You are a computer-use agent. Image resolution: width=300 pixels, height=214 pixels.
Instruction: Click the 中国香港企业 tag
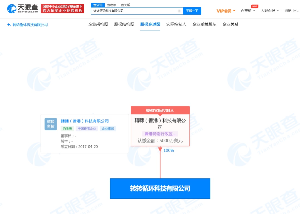click(87, 129)
